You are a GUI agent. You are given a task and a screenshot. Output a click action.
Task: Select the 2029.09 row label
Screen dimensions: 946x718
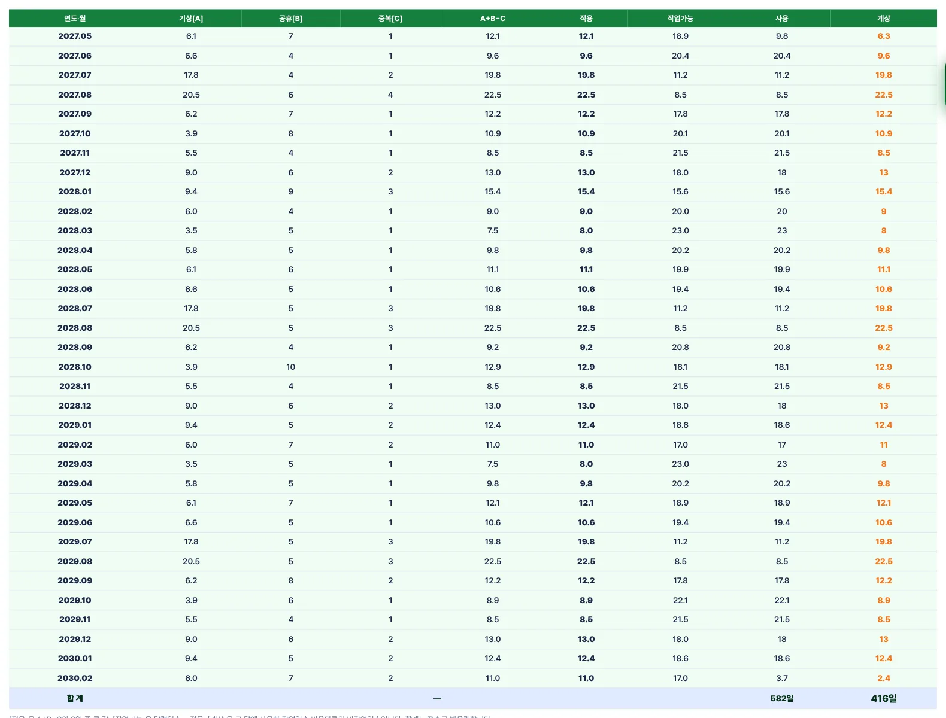[75, 580]
